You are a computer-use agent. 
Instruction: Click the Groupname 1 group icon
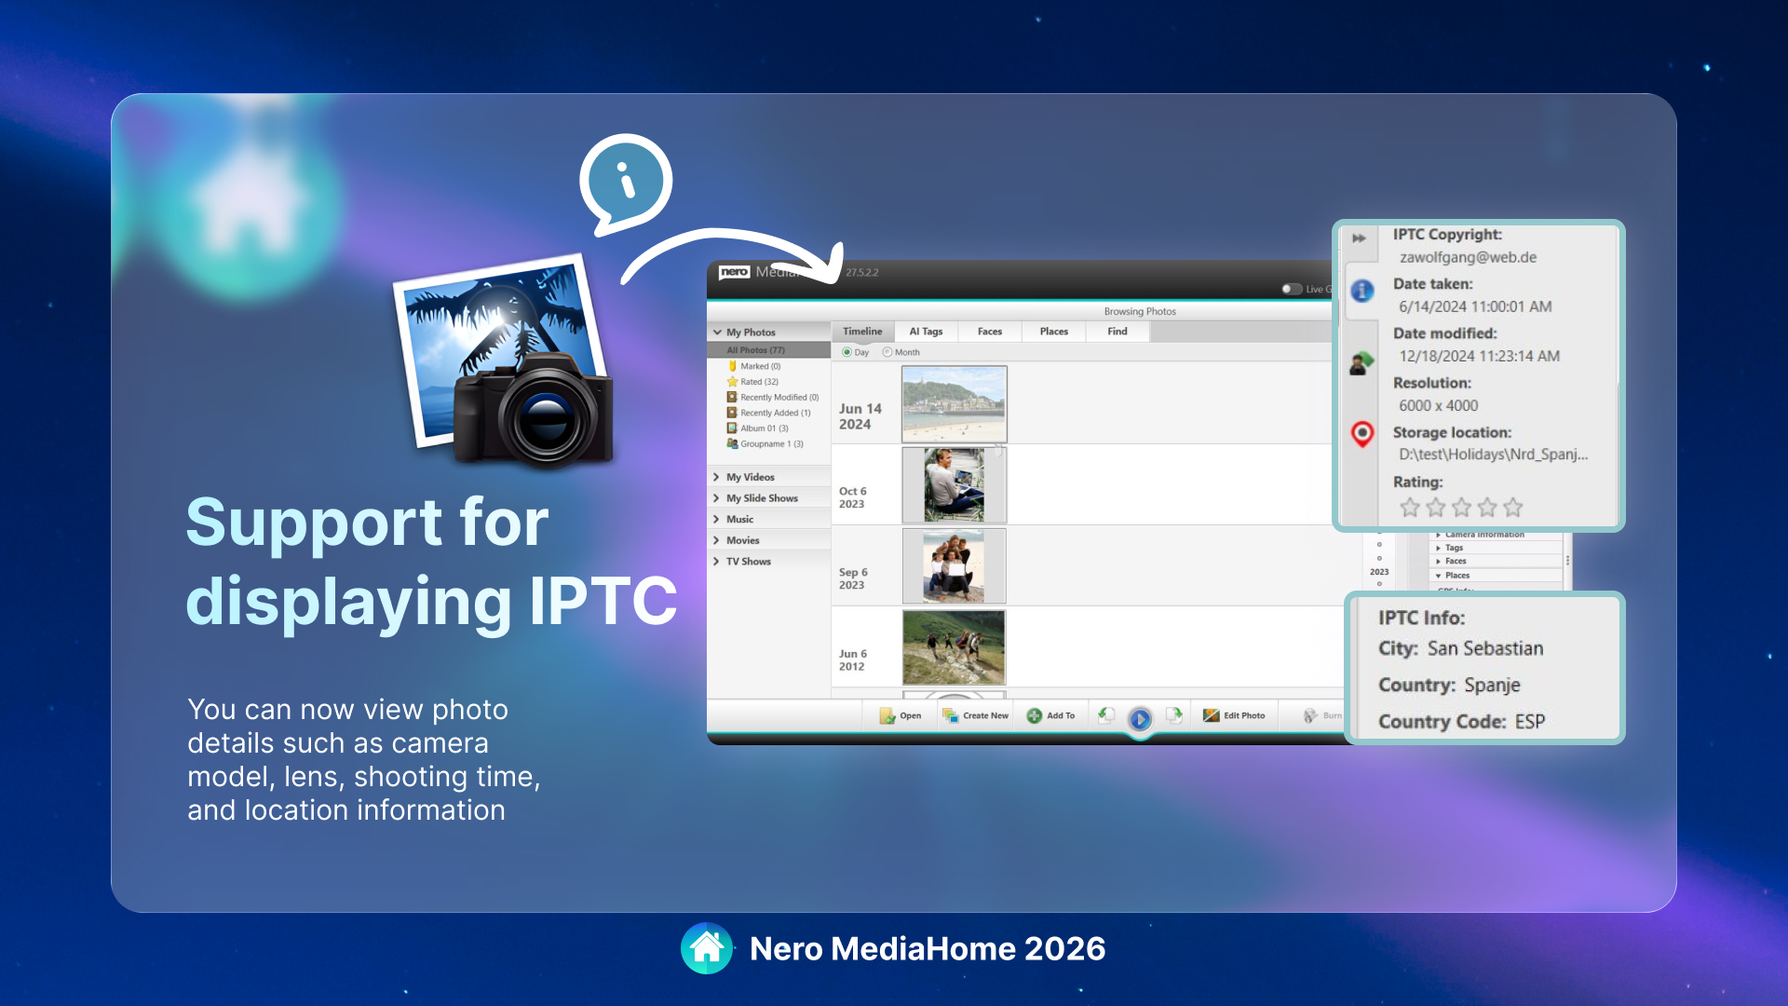coord(733,444)
